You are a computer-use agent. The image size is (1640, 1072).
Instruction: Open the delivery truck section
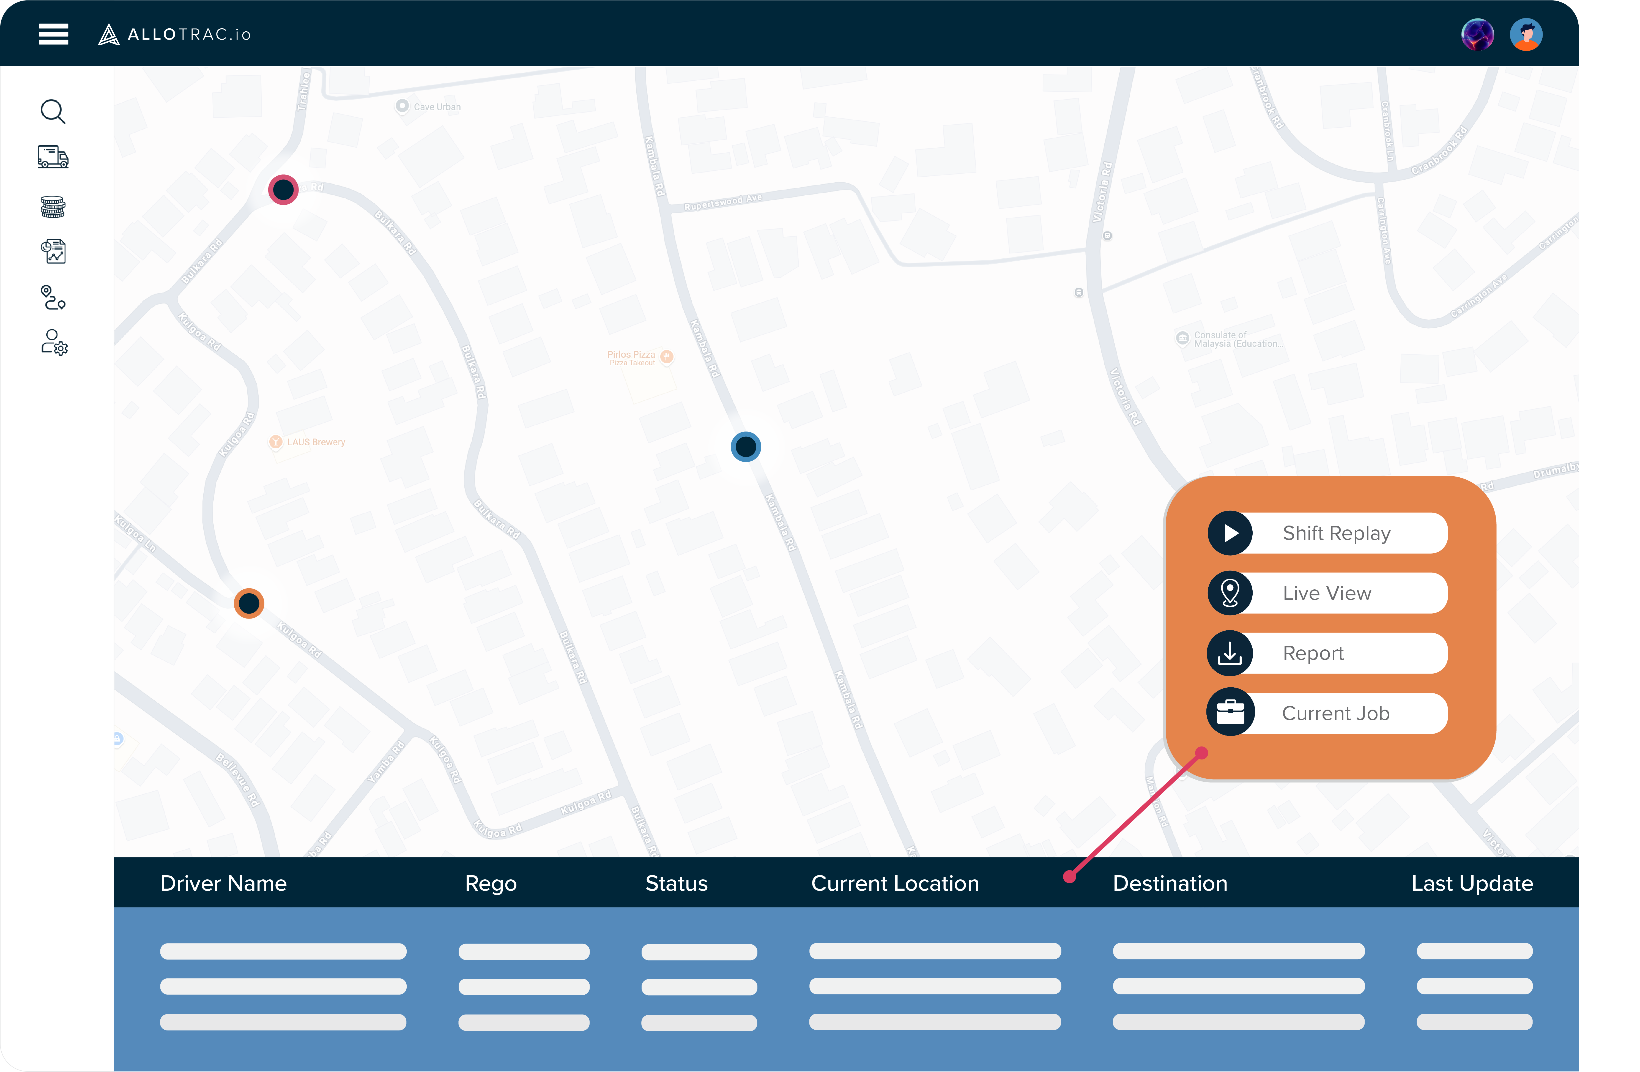pos(53,157)
